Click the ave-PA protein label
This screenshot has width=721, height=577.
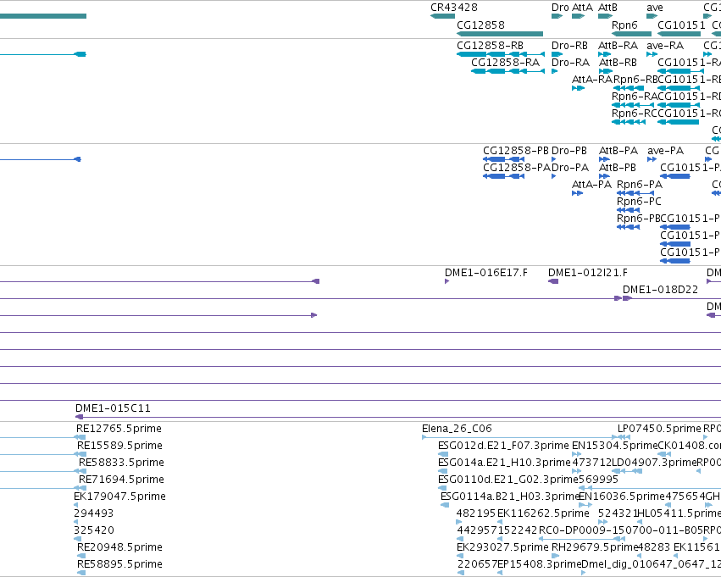(665, 151)
